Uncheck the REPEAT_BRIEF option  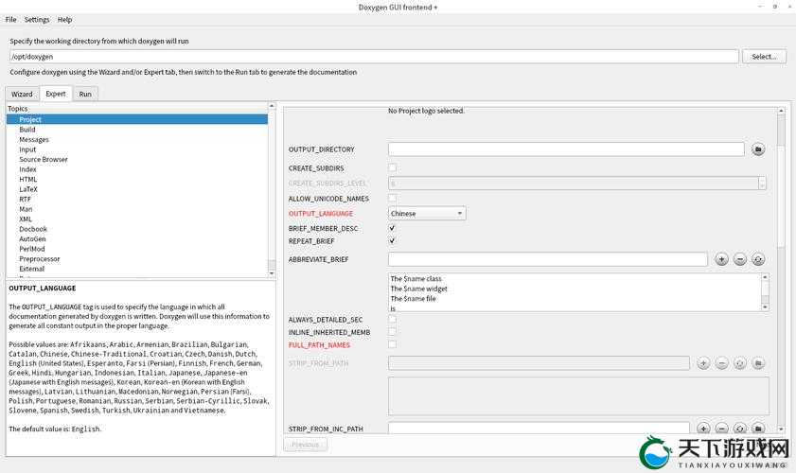coord(392,241)
